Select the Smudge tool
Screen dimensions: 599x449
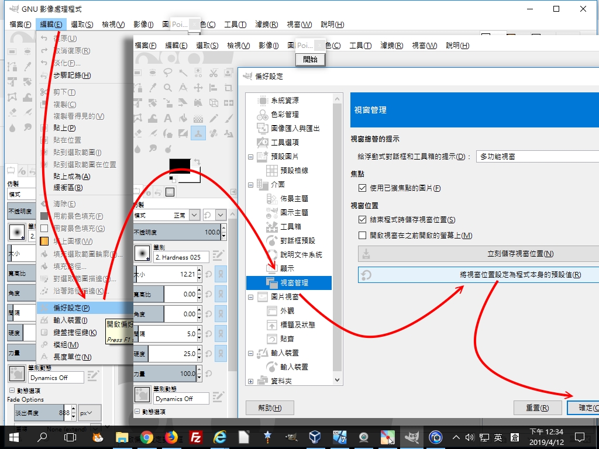[153, 148]
